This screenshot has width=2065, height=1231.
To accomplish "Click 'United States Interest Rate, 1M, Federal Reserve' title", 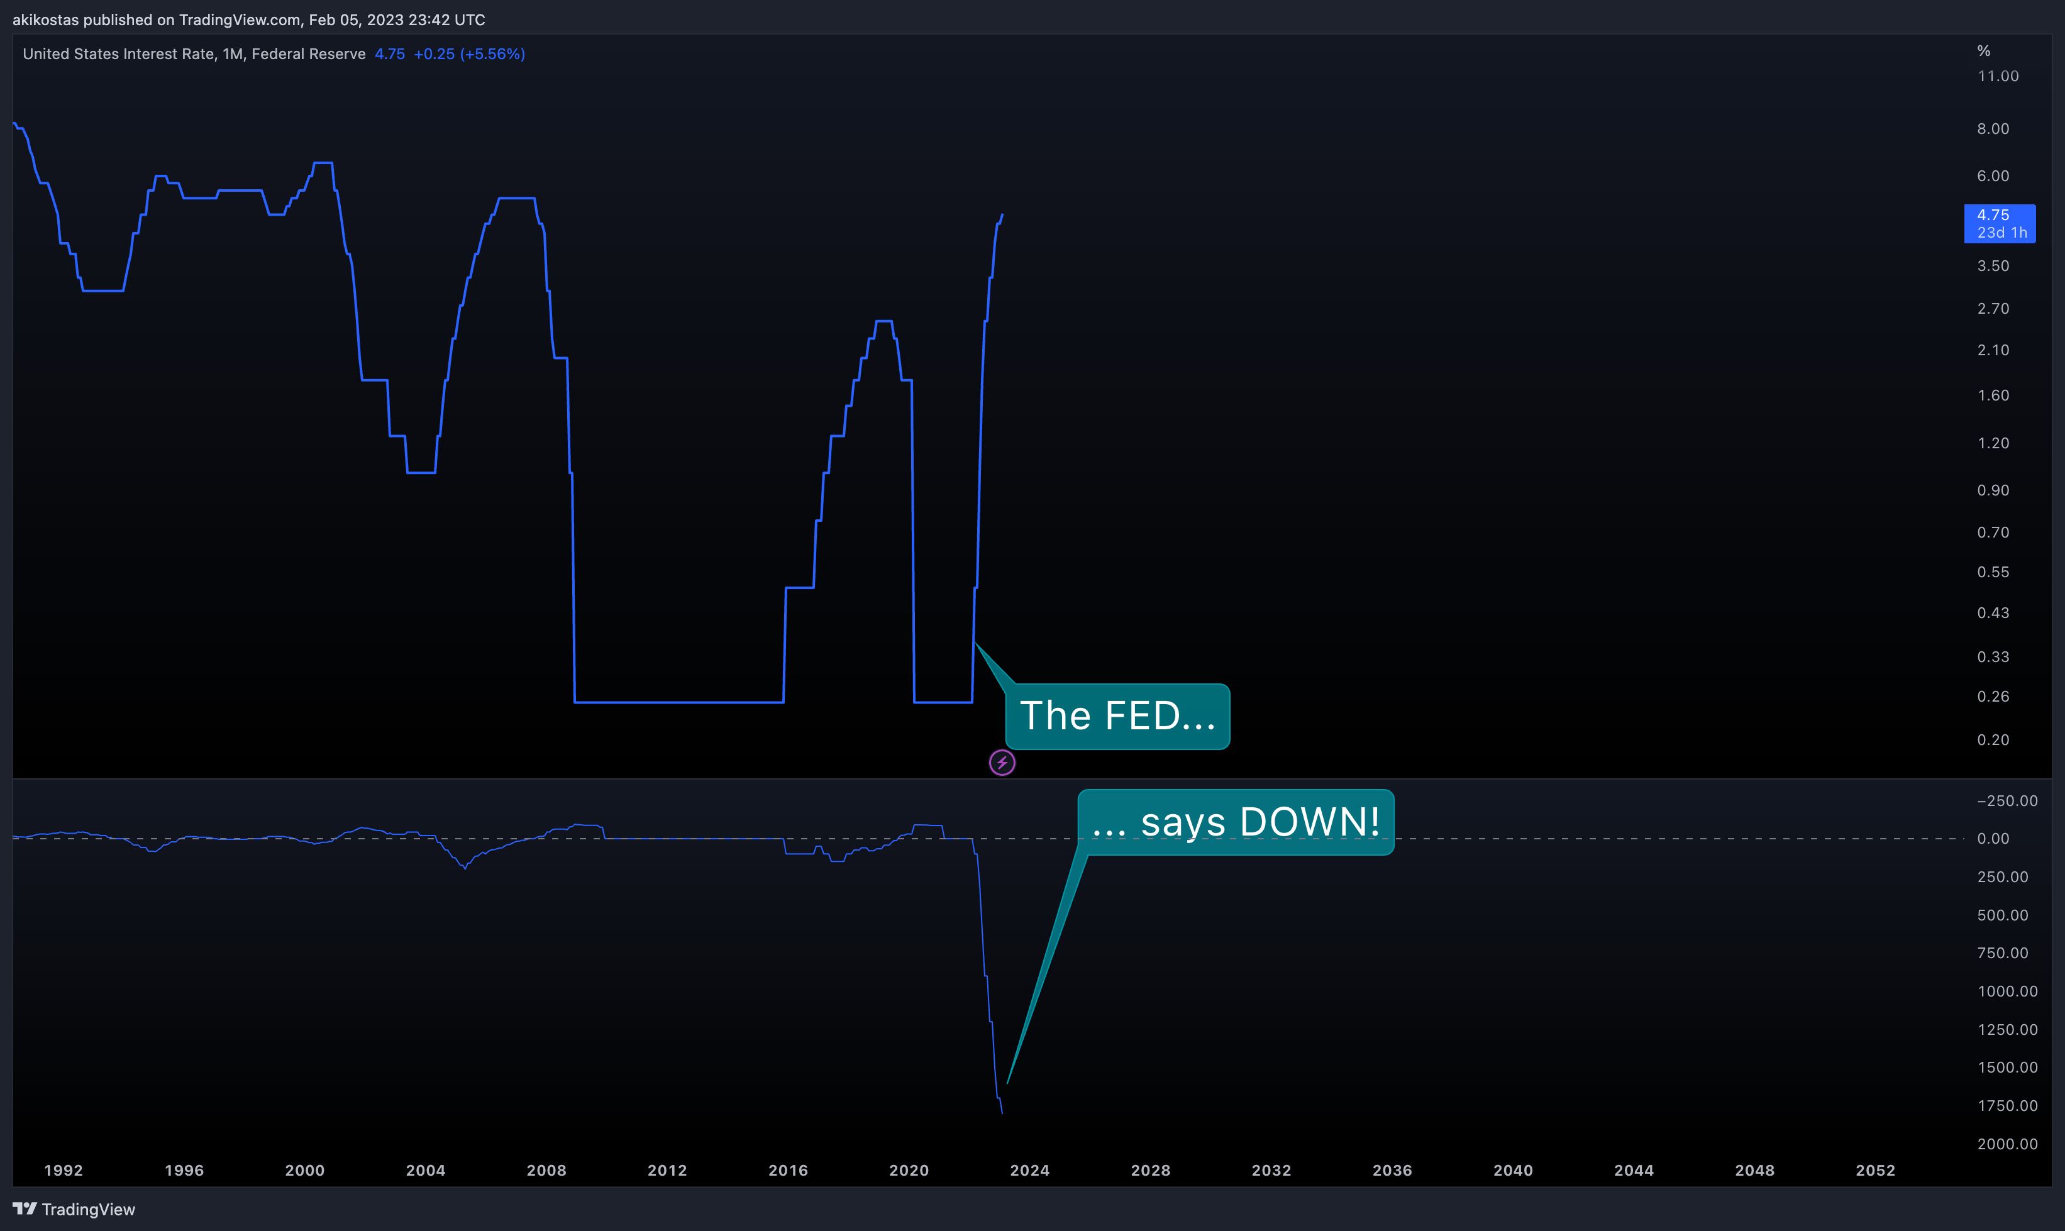I will point(194,54).
